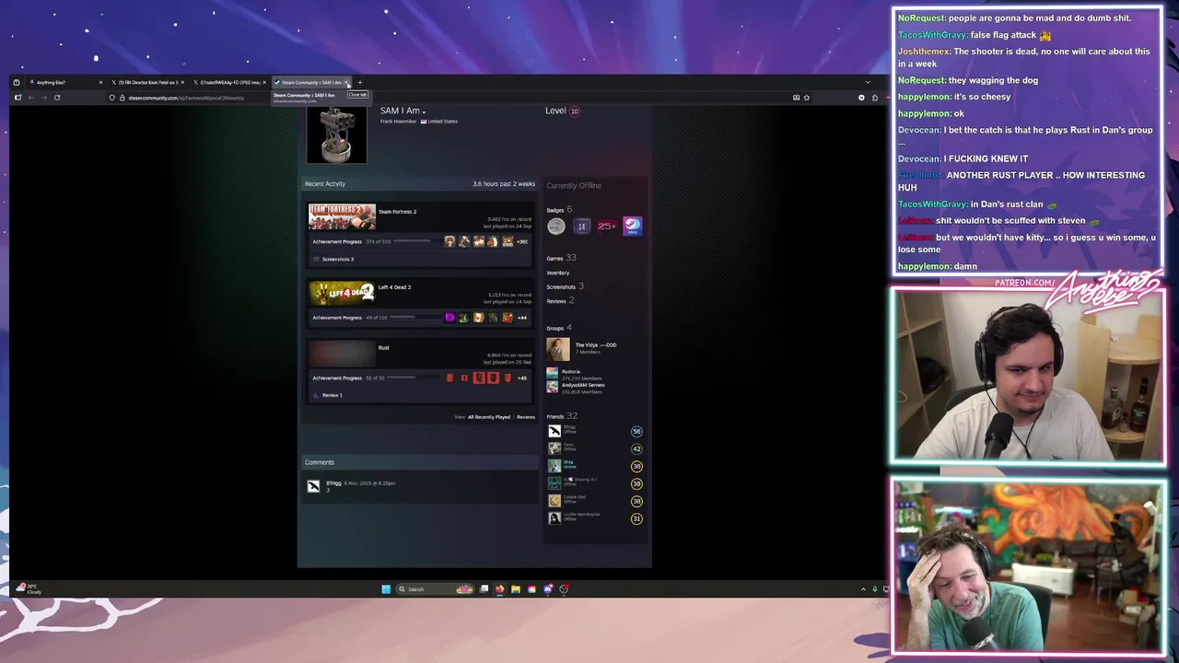The height and width of the screenshot is (663, 1179).
Task: Open SAM I Am name dropdown arrow
Action: pos(424,112)
